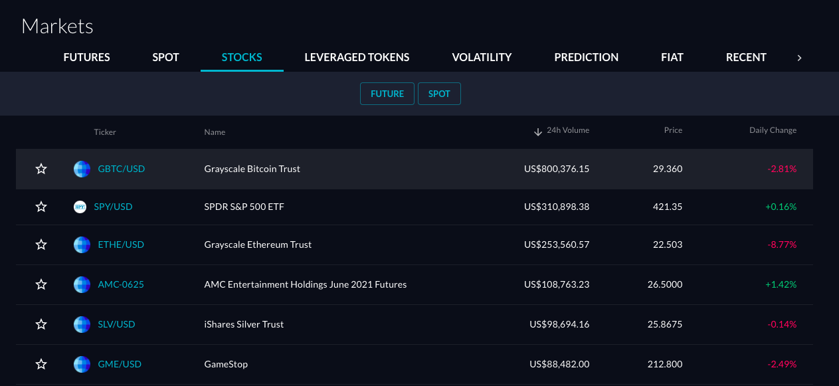Viewport: 839px width, 386px height.
Task: Click the SLV coin logo icon
Action: 82,324
